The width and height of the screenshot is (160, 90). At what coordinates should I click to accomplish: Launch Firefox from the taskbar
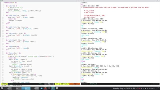pyautogui.click(x=45, y=88)
